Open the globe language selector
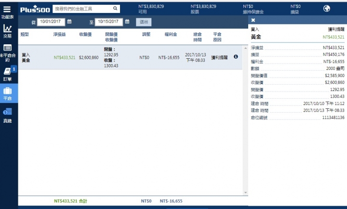This screenshot has width=347, height=209. click(326, 8)
